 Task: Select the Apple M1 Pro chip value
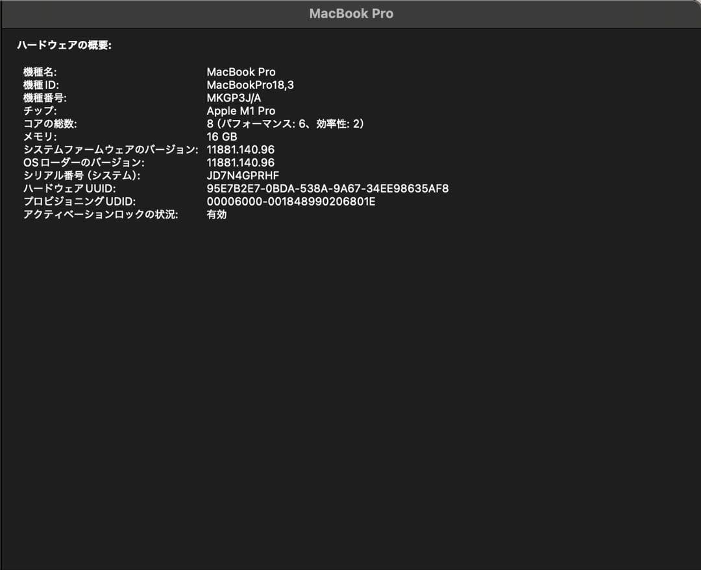pos(241,111)
